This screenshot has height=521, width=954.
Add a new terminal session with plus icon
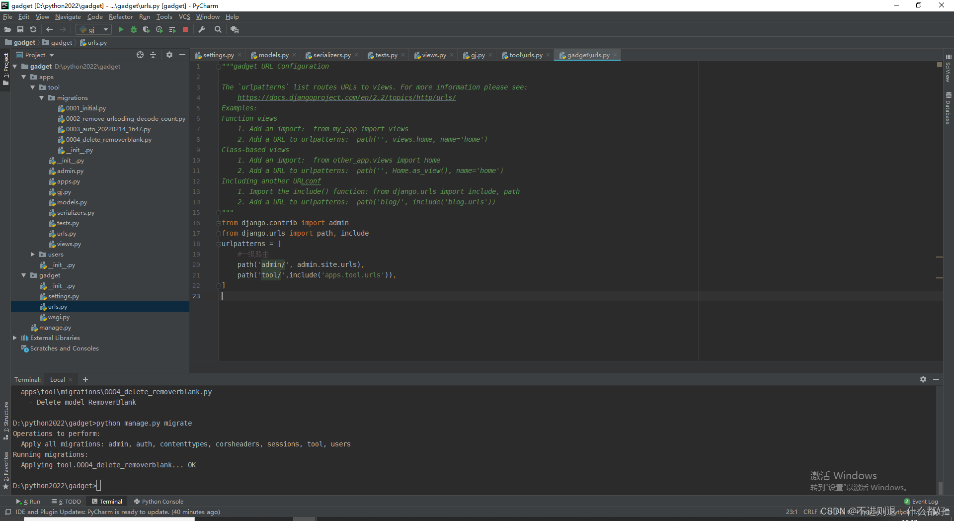(85, 379)
